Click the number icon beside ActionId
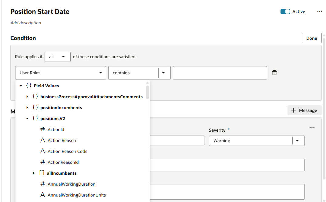This screenshot has width=326, height=202. [x=43, y=129]
